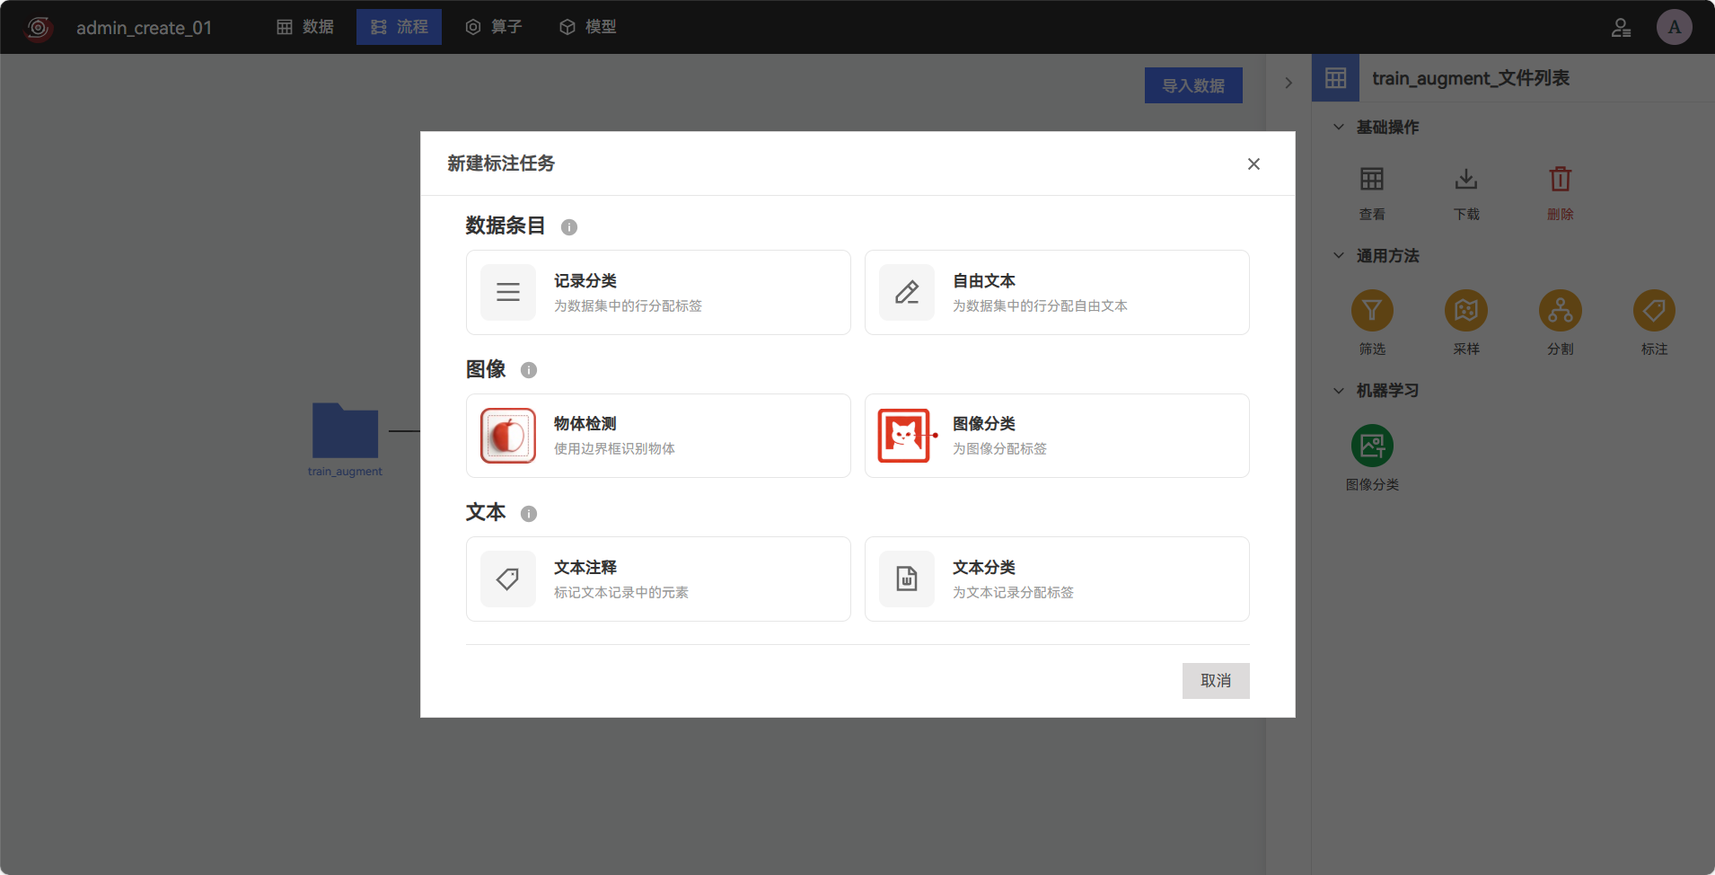This screenshot has height=875, width=1715.
Task: Collapse the 基础操作 section
Action: (x=1339, y=127)
